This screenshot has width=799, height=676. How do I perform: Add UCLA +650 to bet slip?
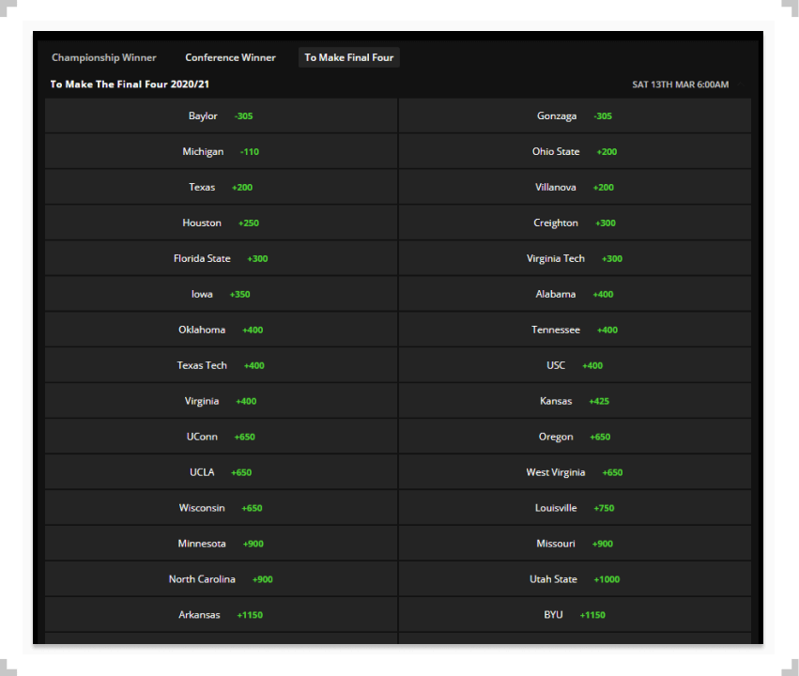[221, 473]
